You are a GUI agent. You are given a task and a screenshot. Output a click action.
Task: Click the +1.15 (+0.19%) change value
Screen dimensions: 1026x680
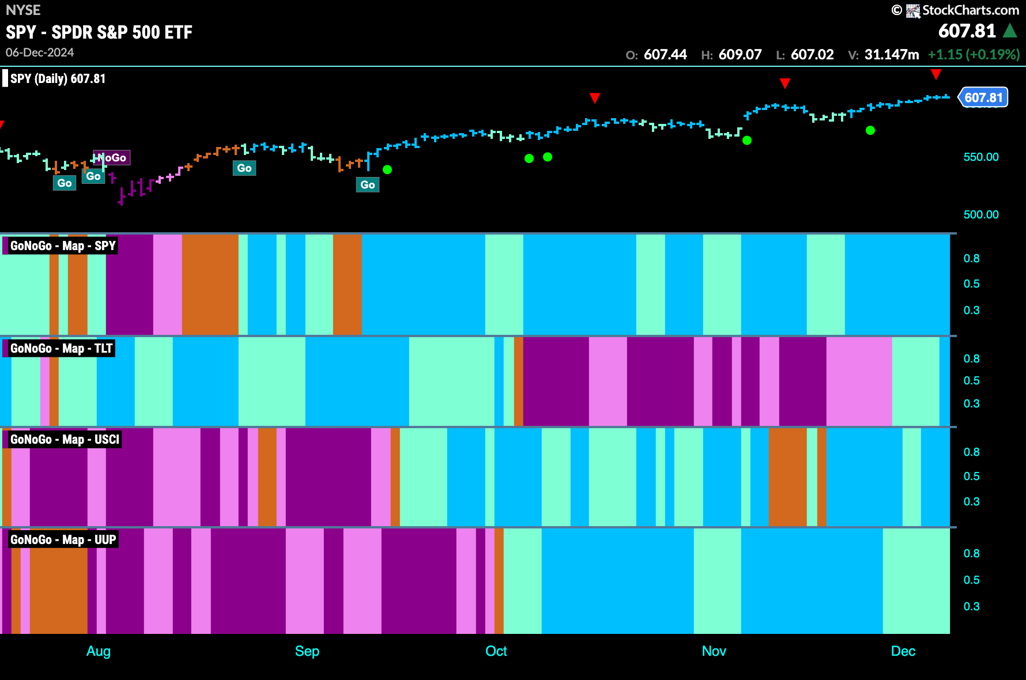pyautogui.click(x=974, y=55)
